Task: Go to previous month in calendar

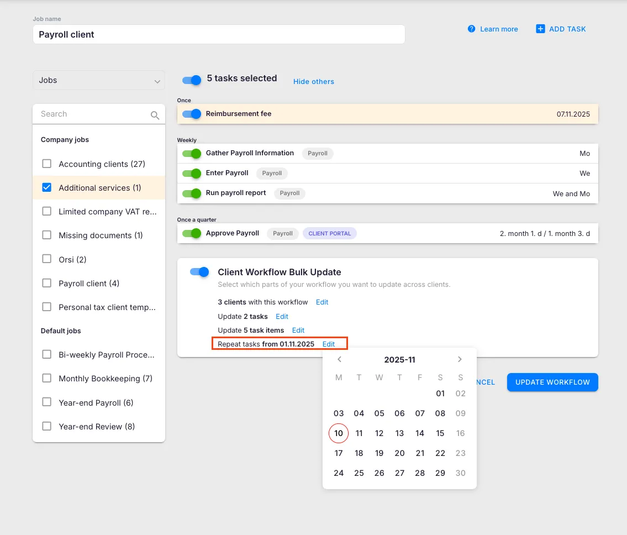Action: (x=339, y=360)
